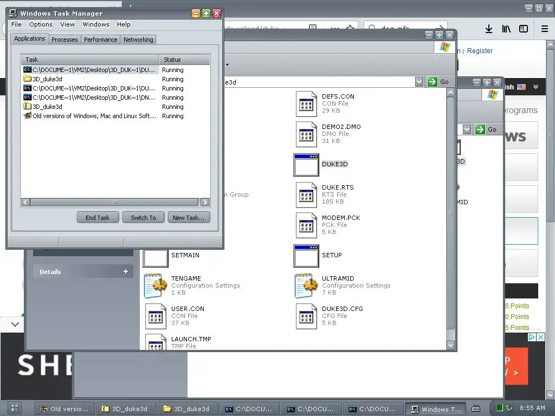The width and height of the screenshot is (555, 416).
Task: Click the Task Manager title bar icon
Action: click(13, 13)
